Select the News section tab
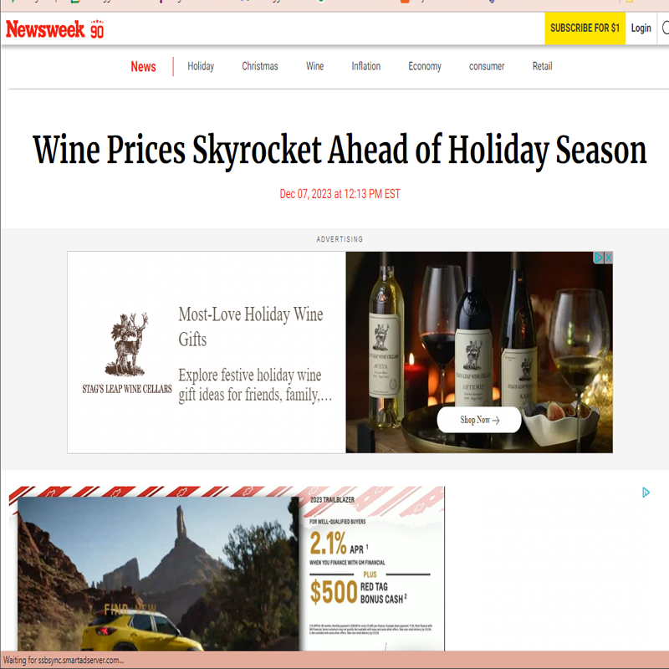 click(143, 67)
